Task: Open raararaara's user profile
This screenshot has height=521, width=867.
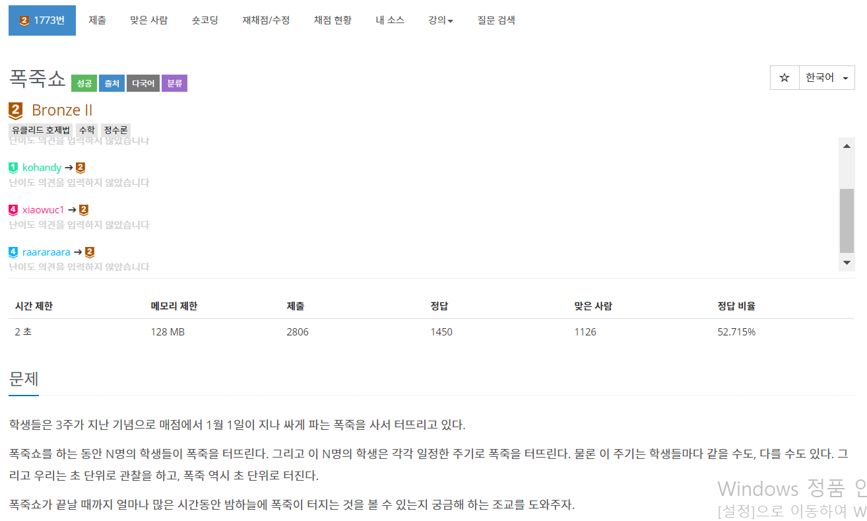Action: coord(46,252)
